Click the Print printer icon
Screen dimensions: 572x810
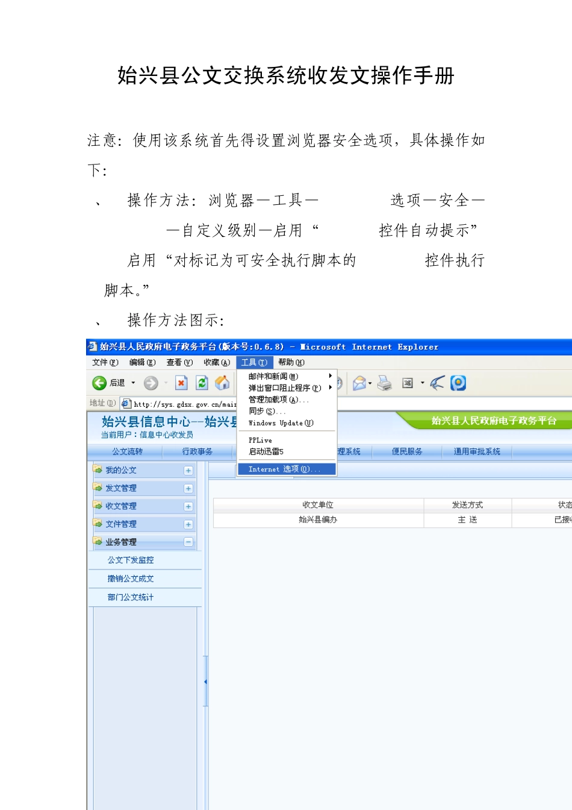point(385,383)
